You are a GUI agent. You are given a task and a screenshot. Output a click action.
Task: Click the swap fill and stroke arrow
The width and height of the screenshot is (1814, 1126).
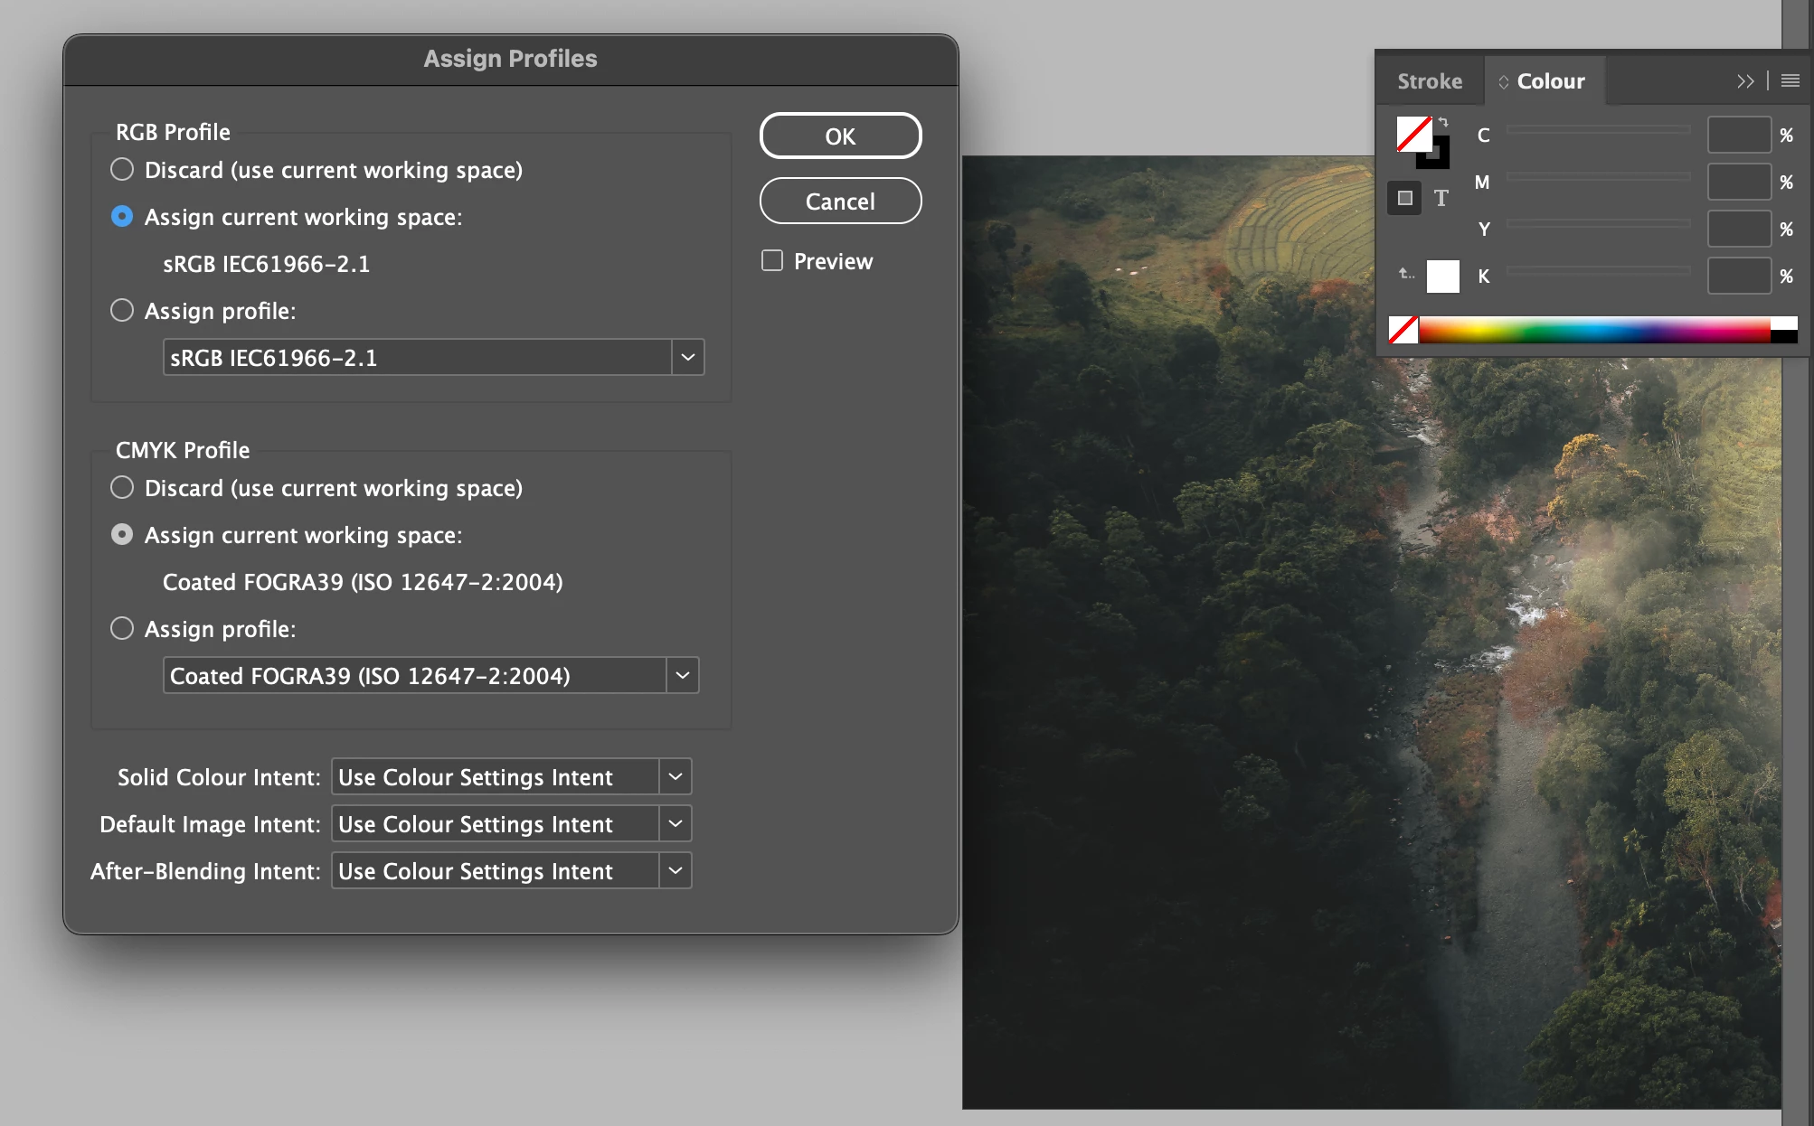(x=1444, y=122)
